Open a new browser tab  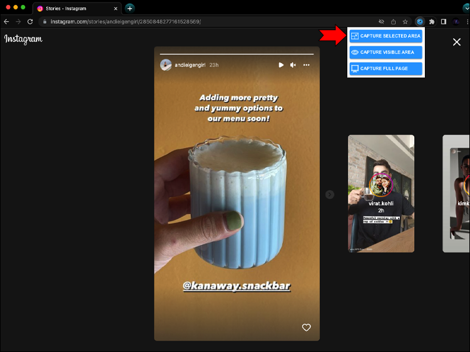click(130, 8)
